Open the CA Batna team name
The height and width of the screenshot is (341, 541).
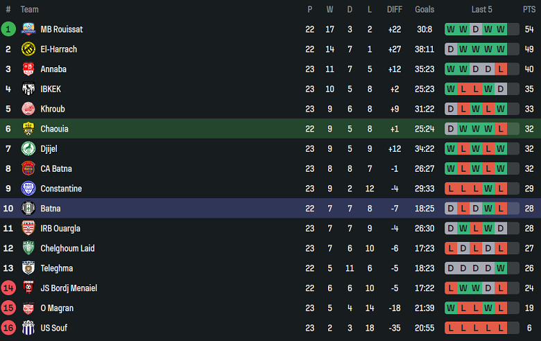coord(56,168)
